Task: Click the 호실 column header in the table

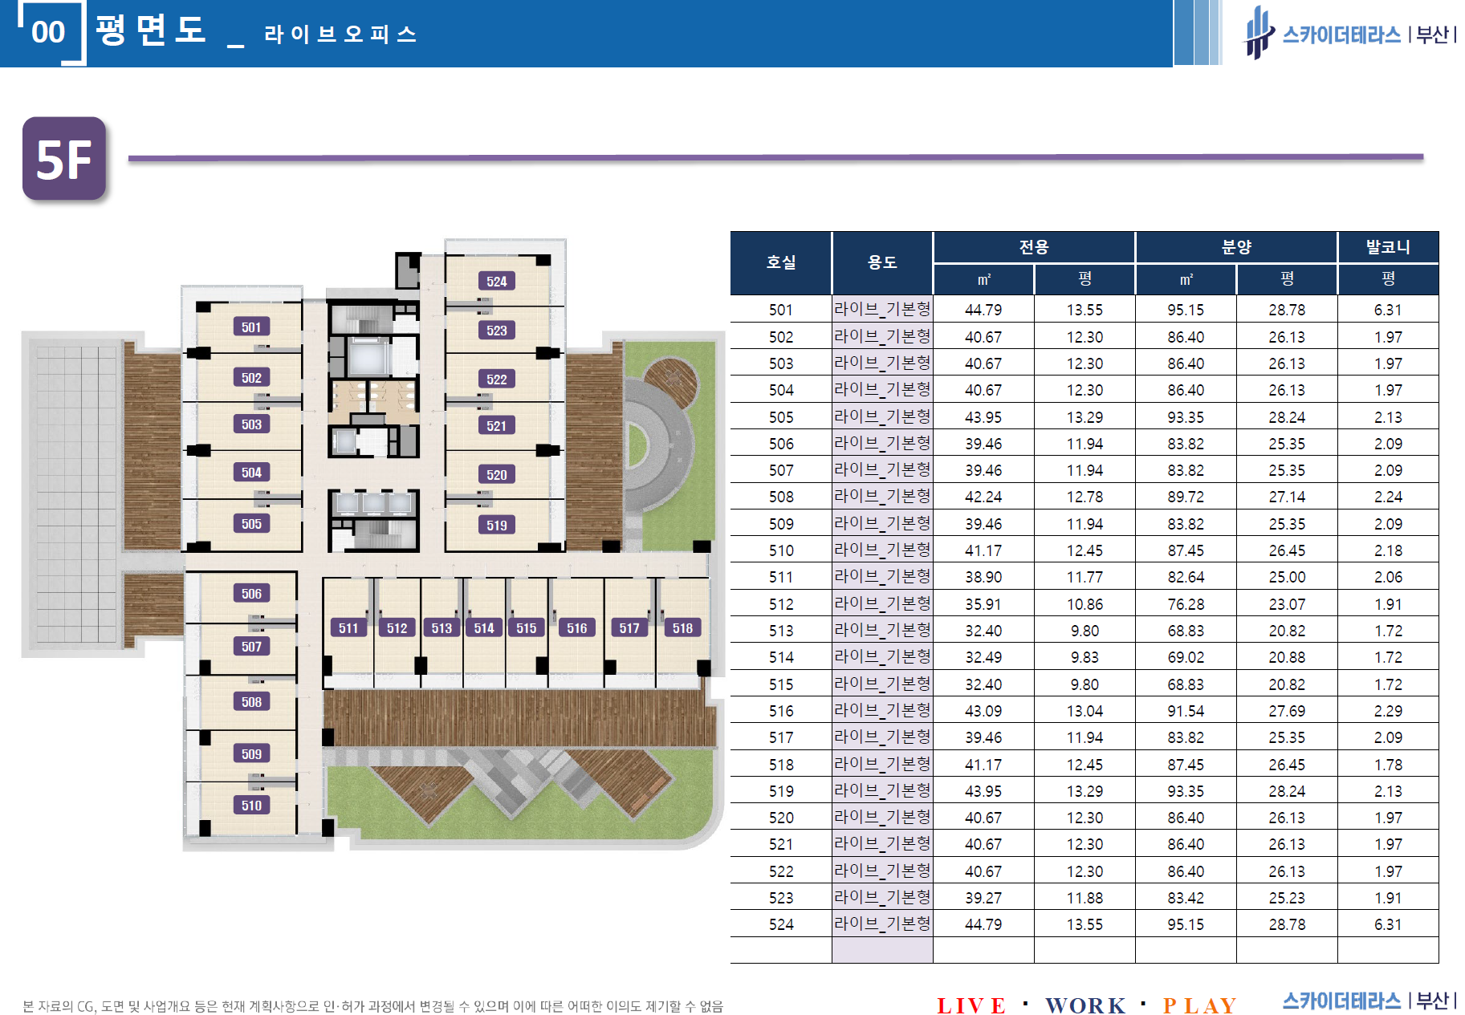Action: click(x=781, y=262)
